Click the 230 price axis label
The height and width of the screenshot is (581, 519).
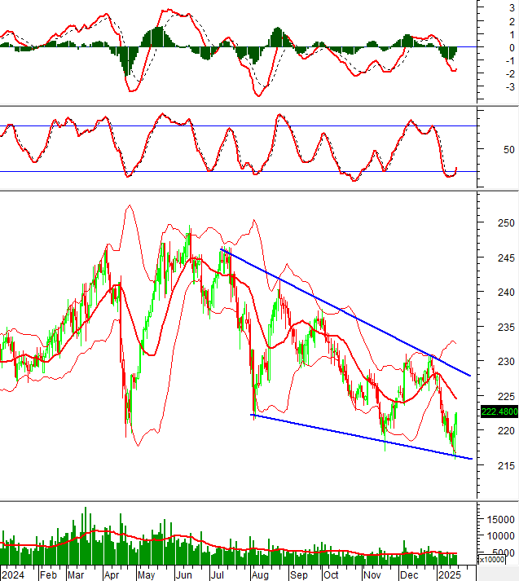pos(506,361)
